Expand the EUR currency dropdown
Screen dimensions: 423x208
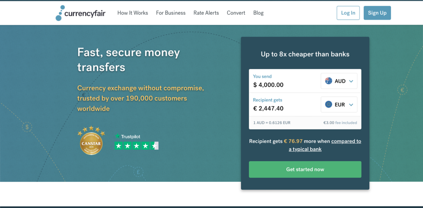click(x=351, y=105)
